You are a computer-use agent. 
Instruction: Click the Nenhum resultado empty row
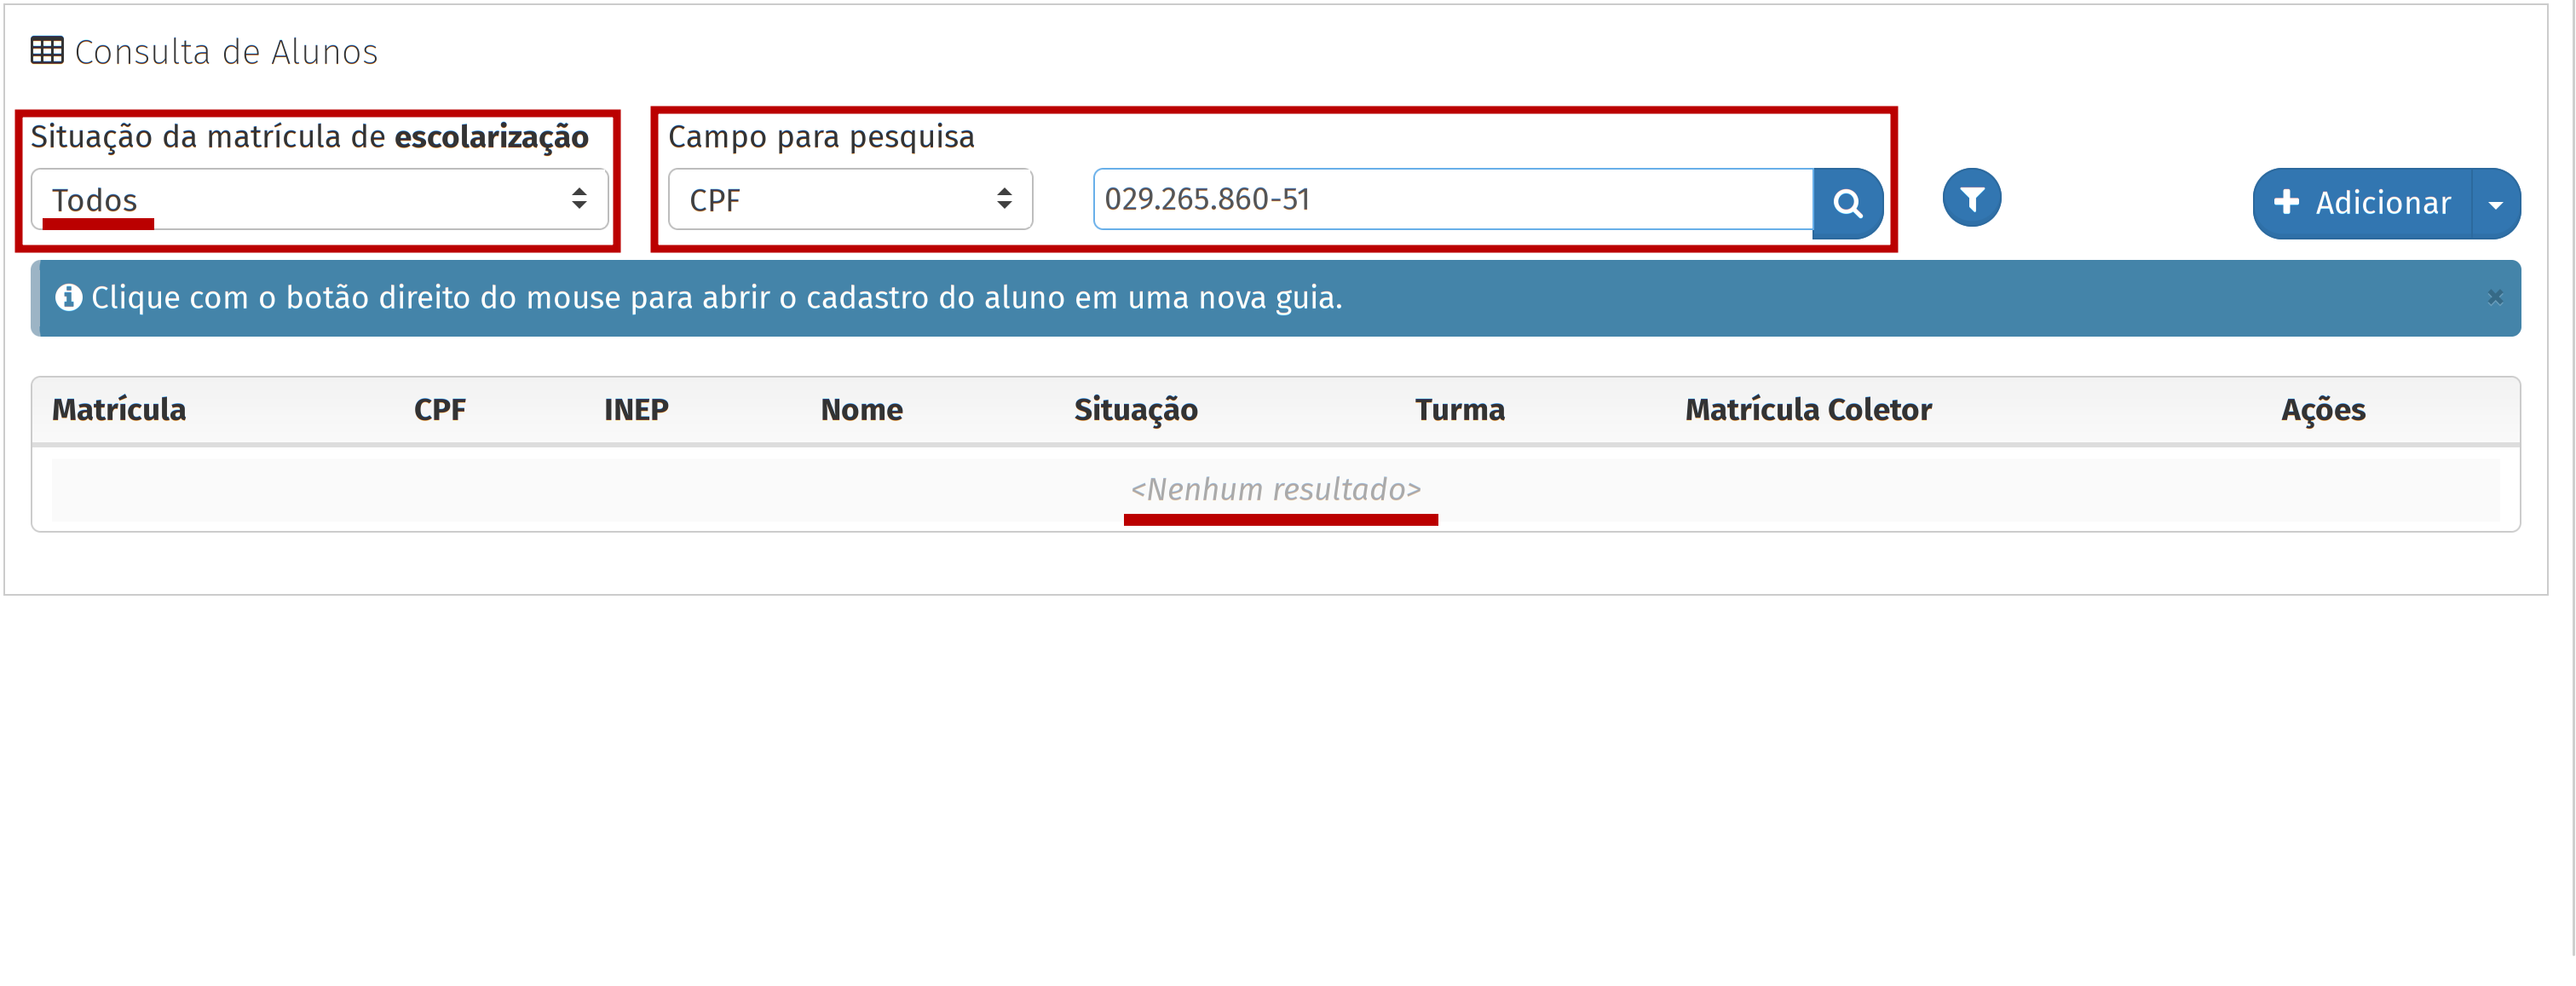pos(1275,489)
